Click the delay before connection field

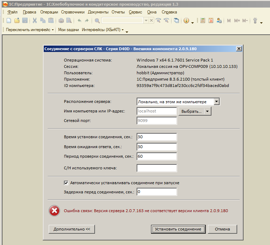(x=157, y=192)
